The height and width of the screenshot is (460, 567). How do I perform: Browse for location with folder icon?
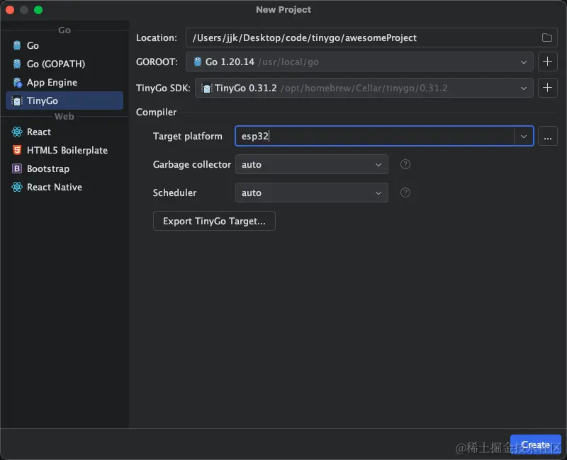pyautogui.click(x=546, y=38)
